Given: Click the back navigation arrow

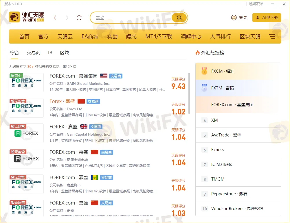Looking at the screenshot, I should (x=55, y=17).
